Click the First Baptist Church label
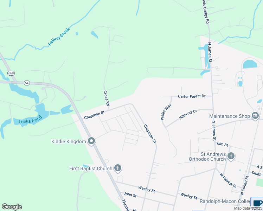This screenshot has width=263, height=211. (x=91, y=168)
